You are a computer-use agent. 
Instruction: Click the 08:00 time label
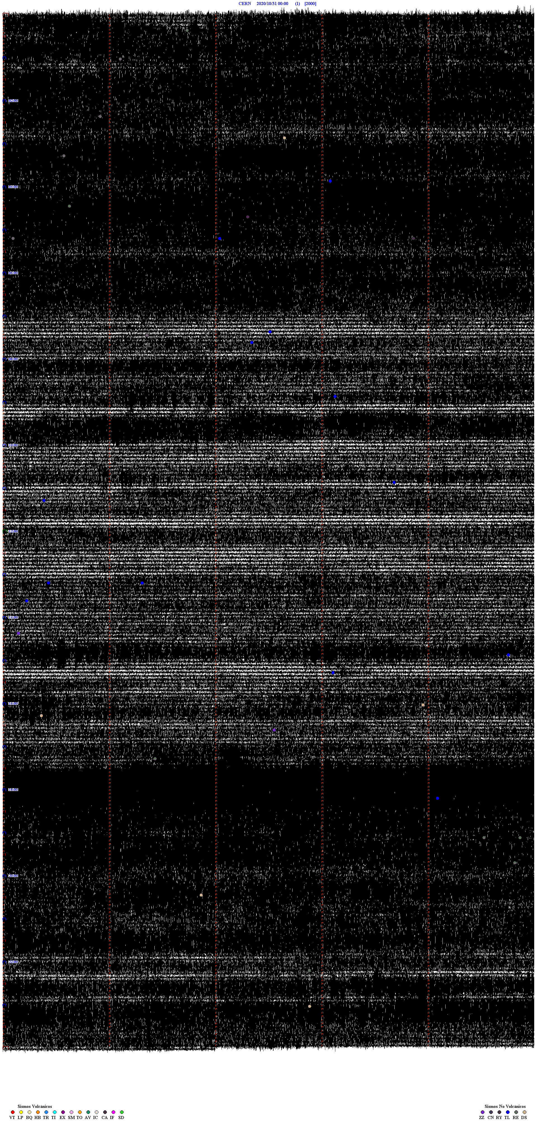coord(13,359)
